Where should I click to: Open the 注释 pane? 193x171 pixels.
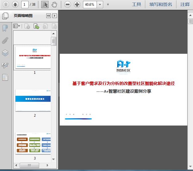pyautogui.click(x=185, y=5)
